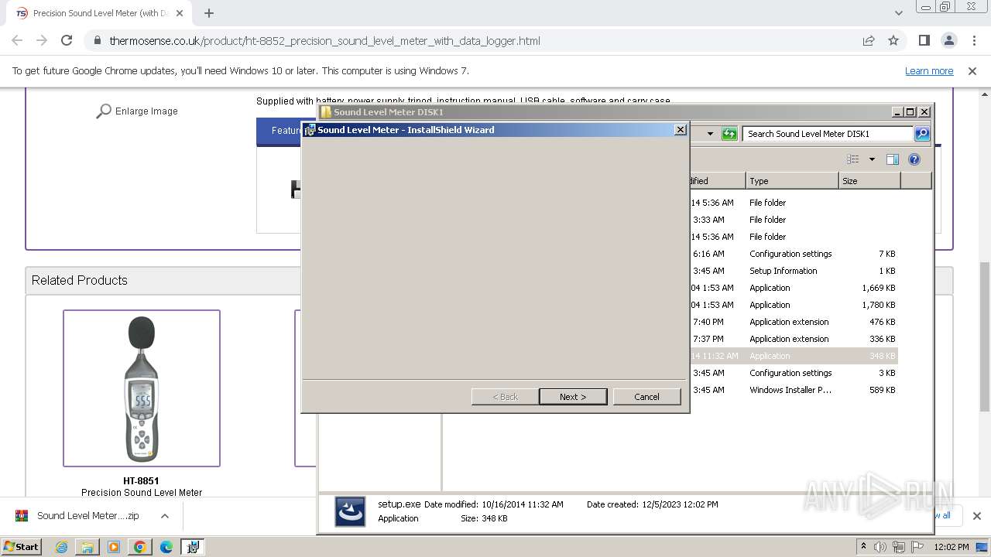Switch to installer taskbar icon

193,547
